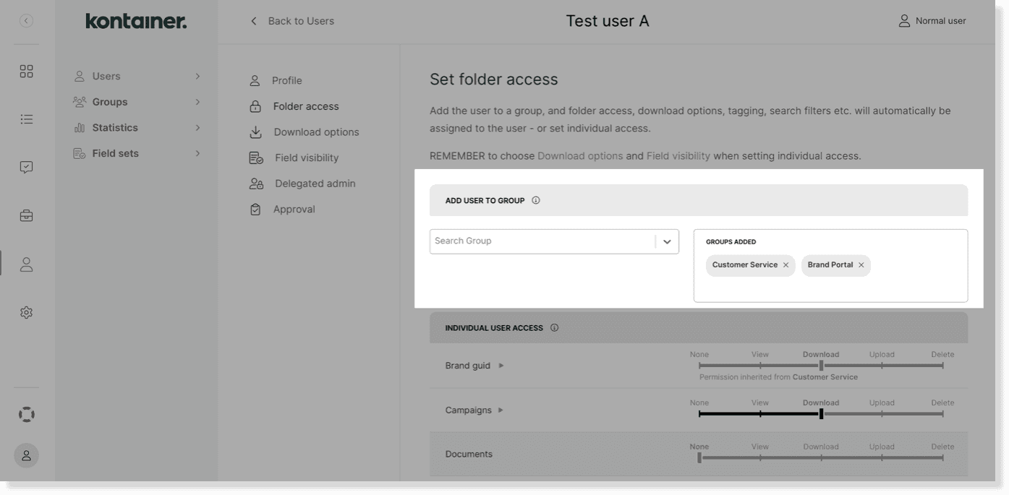1009x495 pixels.
Task: Open the Download options section
Action: 316,132
